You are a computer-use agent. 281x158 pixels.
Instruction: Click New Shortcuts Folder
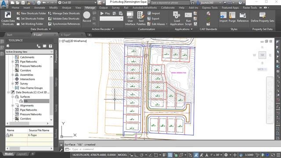point(31,14)
